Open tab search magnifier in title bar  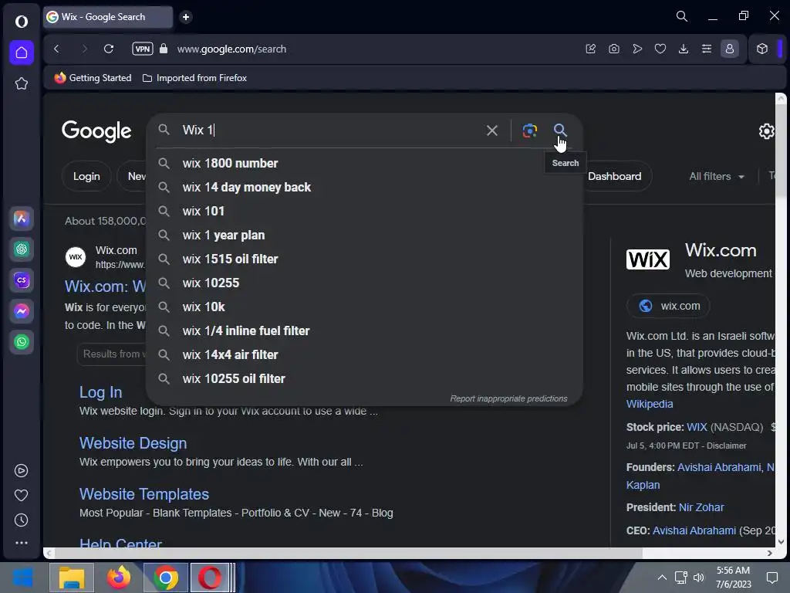tap(682, 17)
